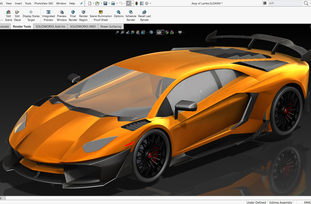Open the Edit Decal tool
311x204 pixels.
tap(17, 16)
